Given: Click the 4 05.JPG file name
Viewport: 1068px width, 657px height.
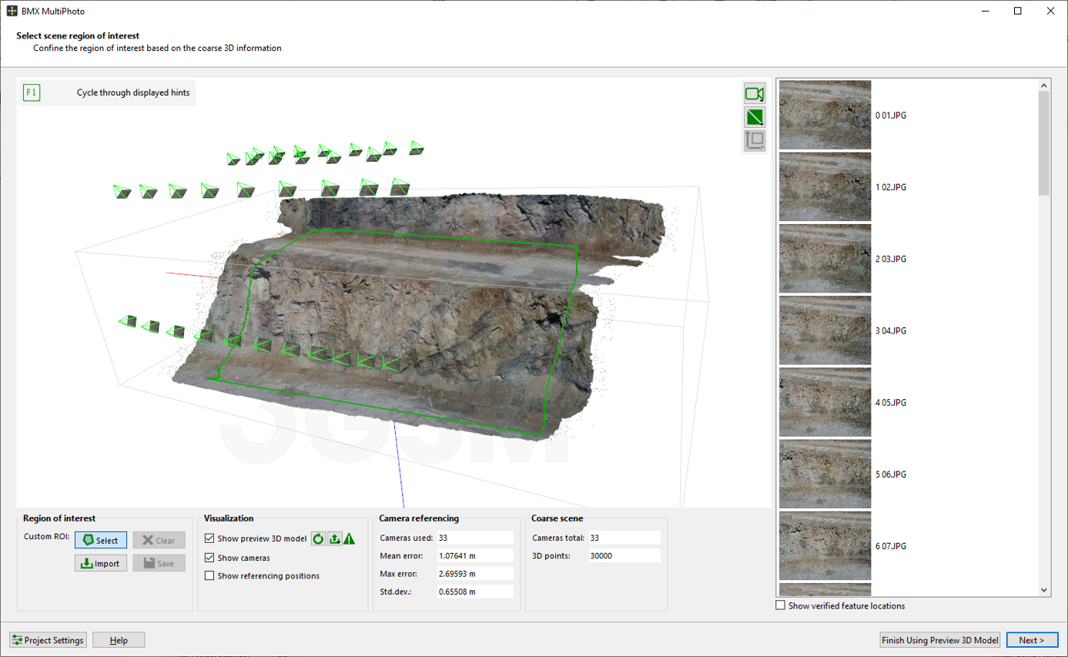Looking at the screenshot, I should click(891, 402).
